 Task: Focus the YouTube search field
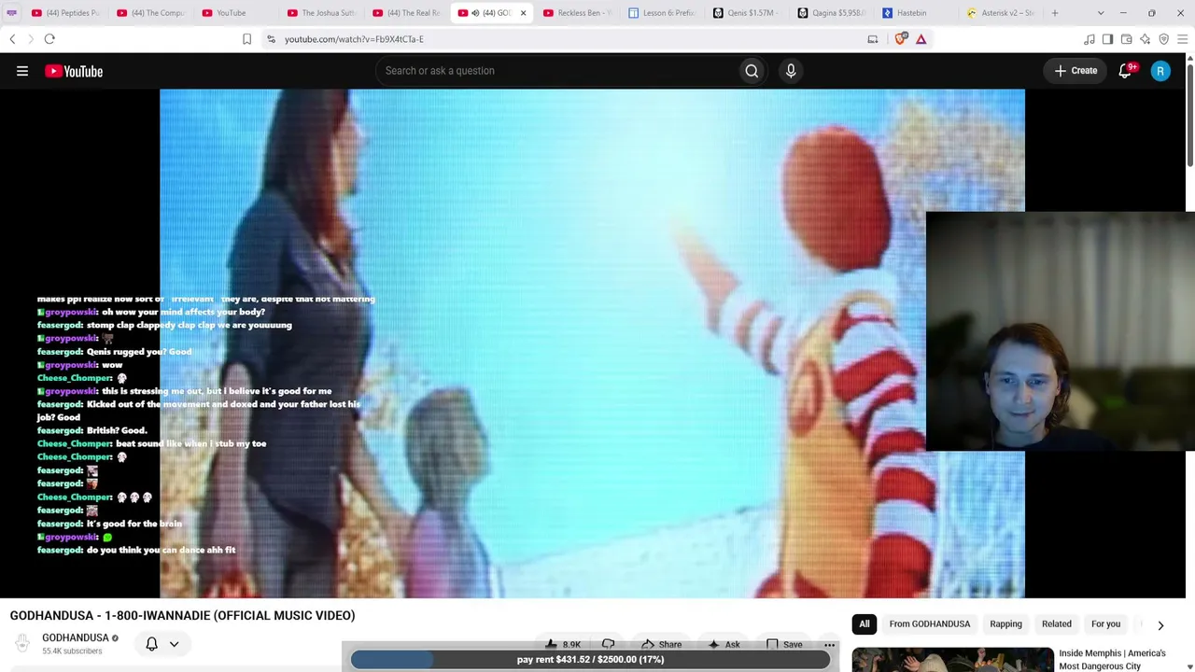point(556,71)
